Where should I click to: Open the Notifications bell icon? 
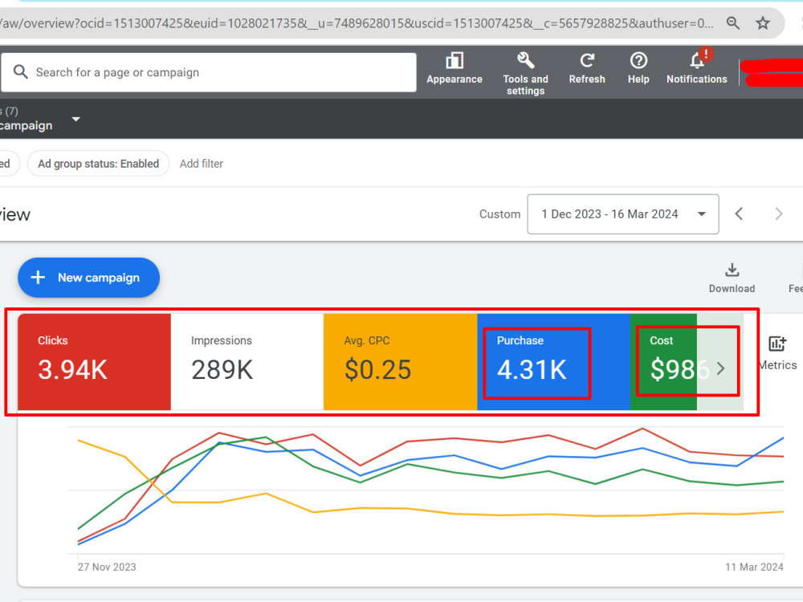[x=697, y=61]
